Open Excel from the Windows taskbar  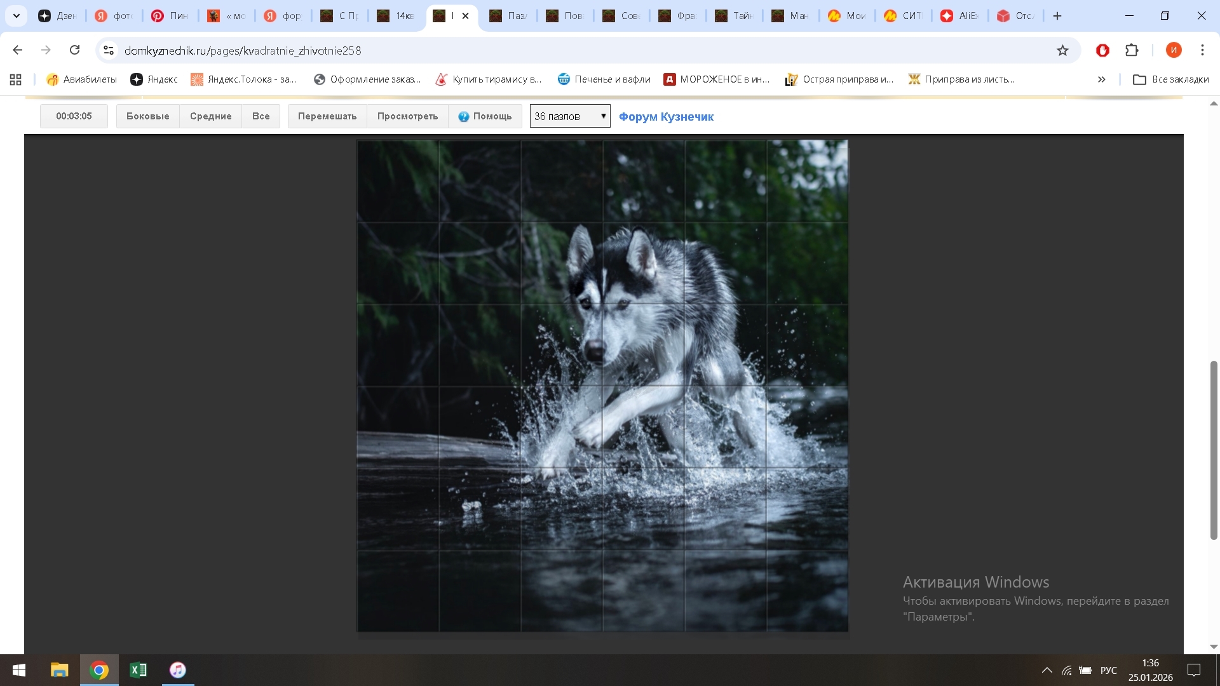click(x=138, y=670)
